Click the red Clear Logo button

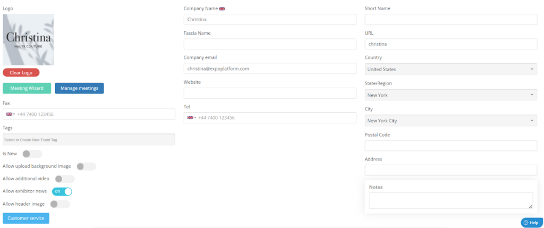[21, 72]
